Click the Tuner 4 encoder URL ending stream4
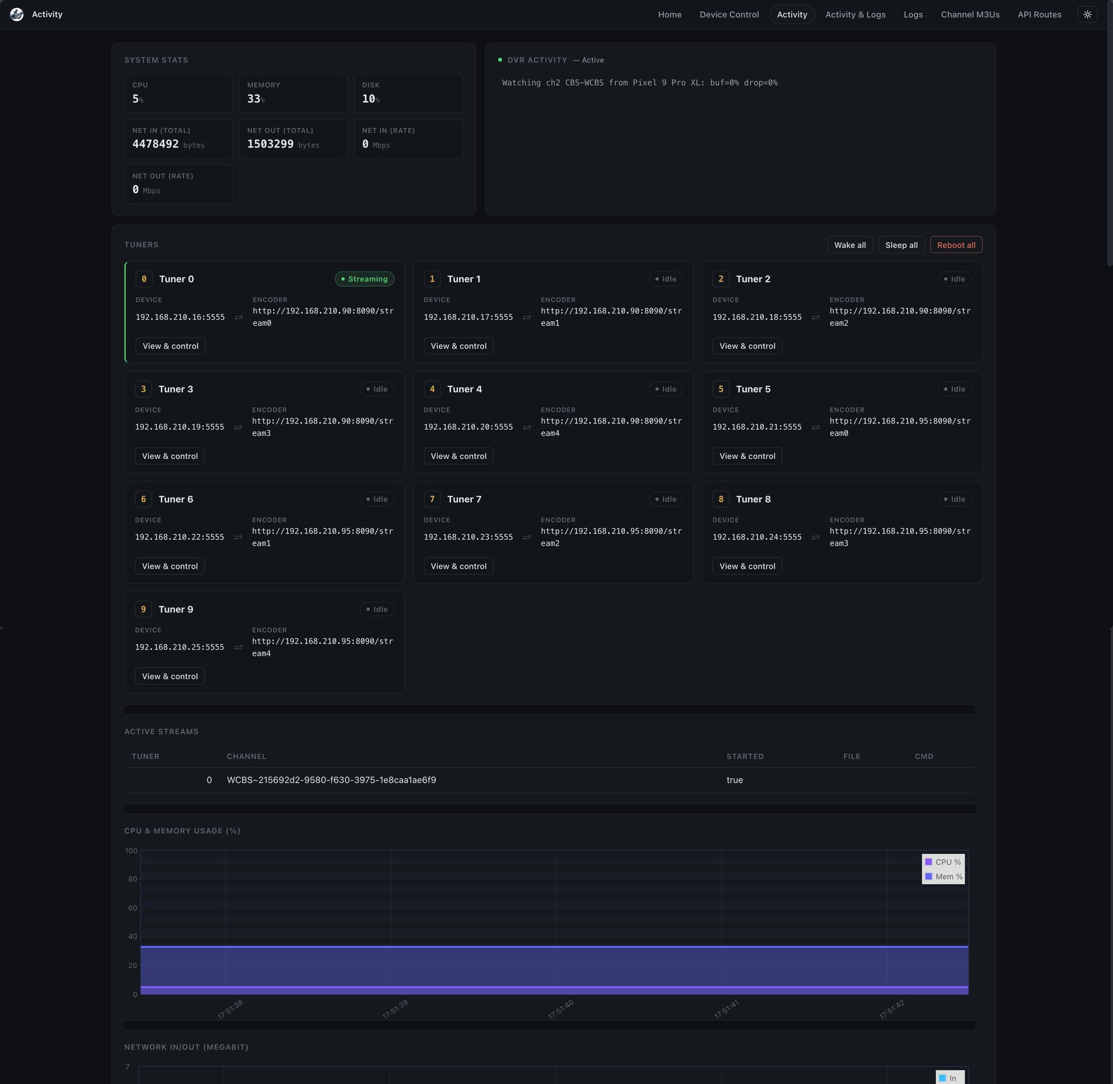The height and width of the screenshot is (1084, 1113). click(x=611, y=427)
